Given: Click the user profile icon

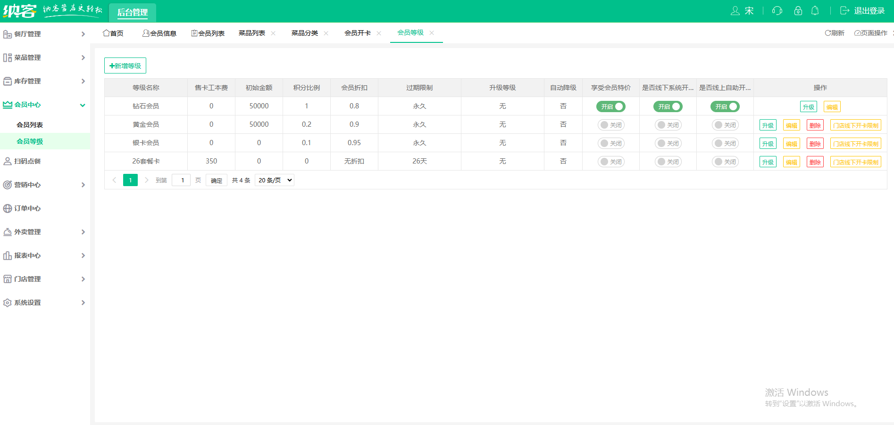Looking at the screenshot, I should [x=735, y=11].
